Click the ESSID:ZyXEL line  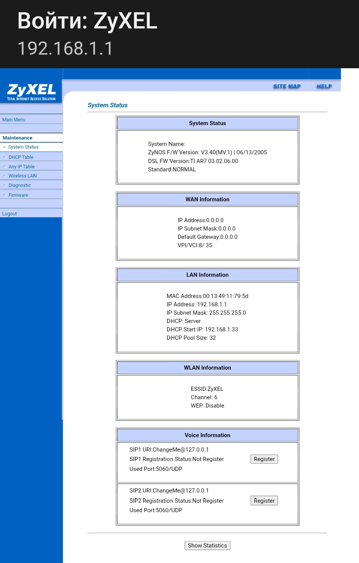coord(207,389)
